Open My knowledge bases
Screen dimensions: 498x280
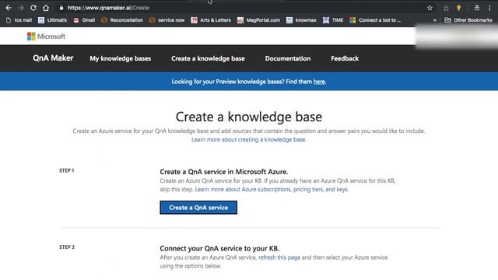(x=121, y=58)
